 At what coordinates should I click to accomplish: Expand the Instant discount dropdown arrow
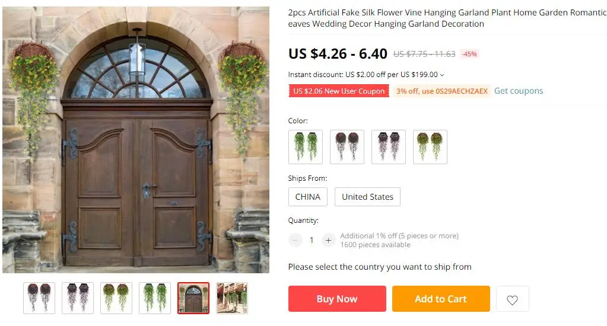[442, 75]
